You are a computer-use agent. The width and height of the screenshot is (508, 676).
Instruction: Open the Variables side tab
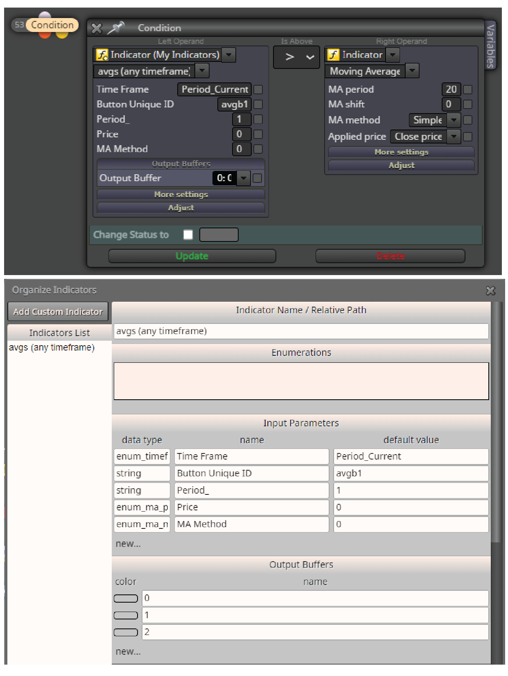pyautogui.click(x=490, y=46)
